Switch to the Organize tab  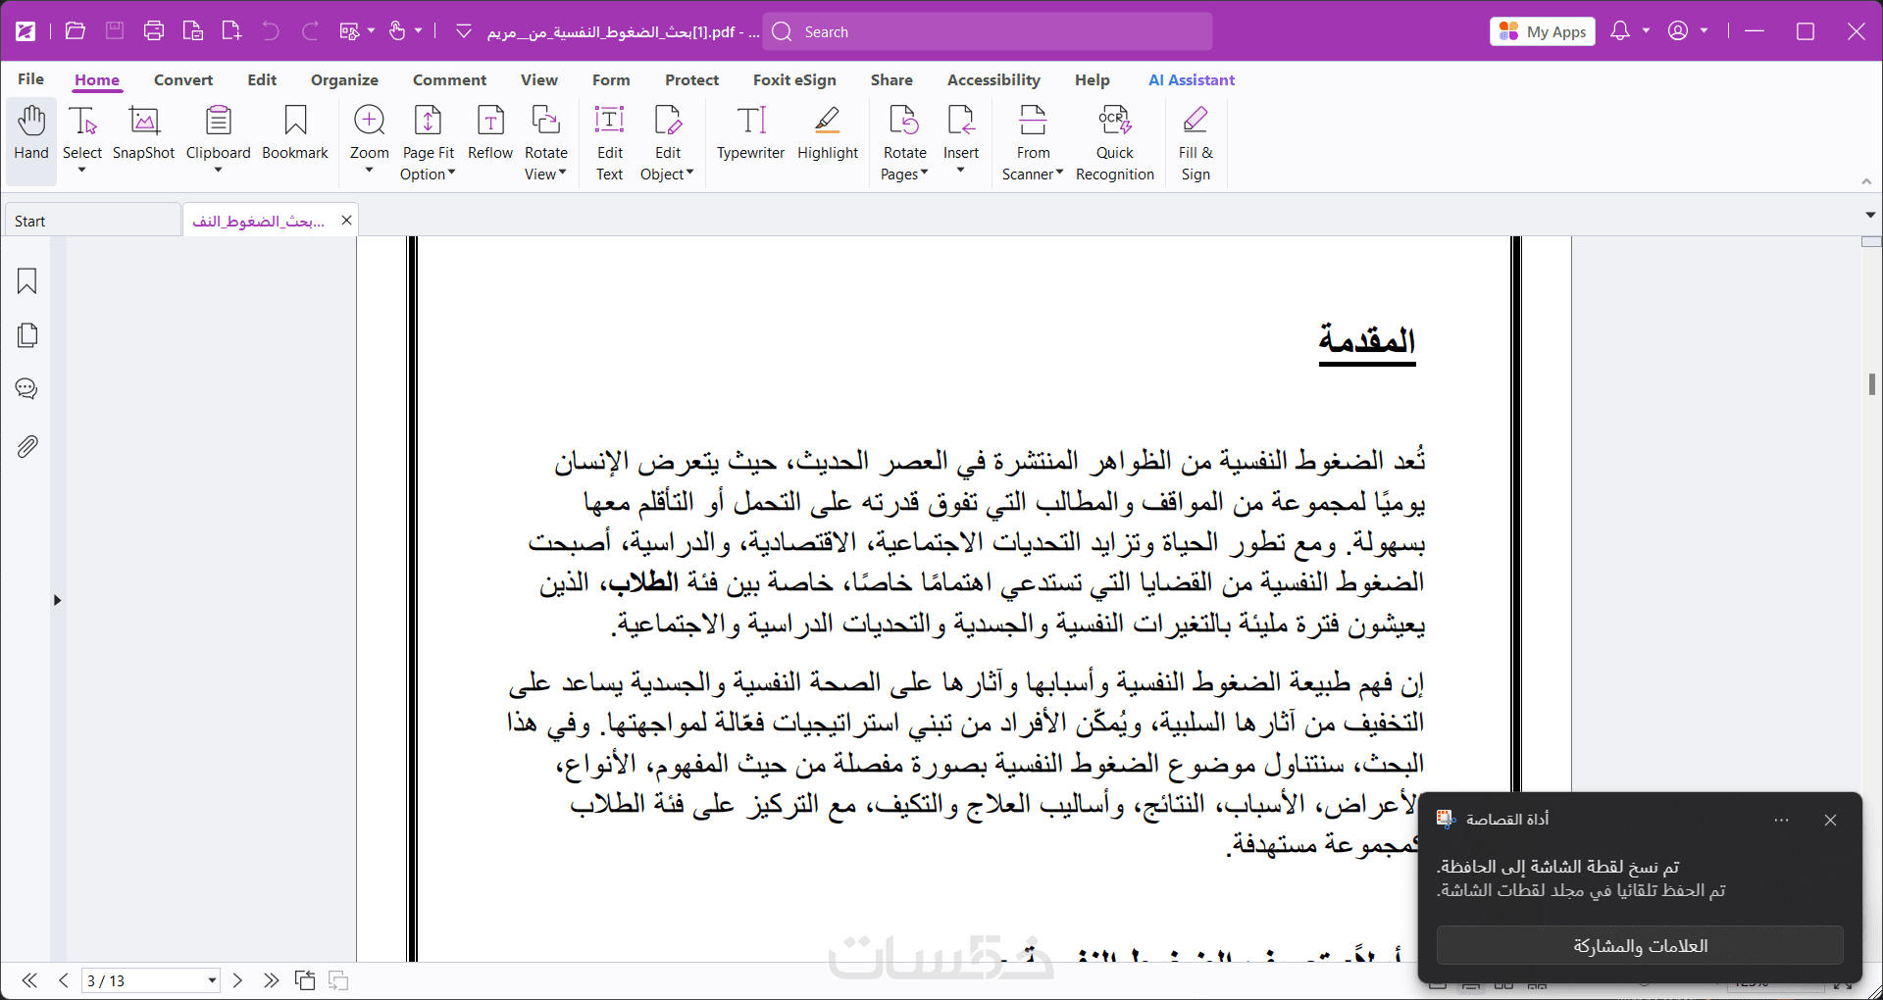point(344,79)
